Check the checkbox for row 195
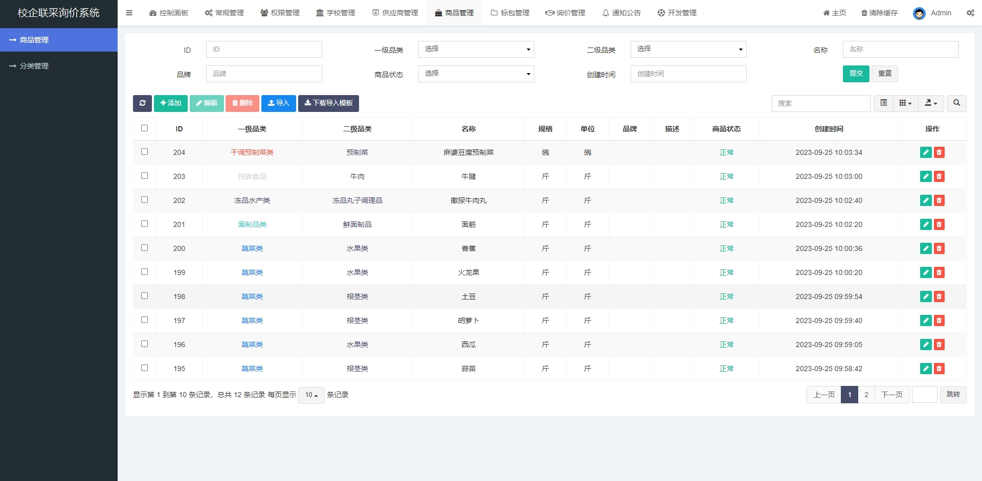This screenshot has width=982, height=481. (144, 368)
